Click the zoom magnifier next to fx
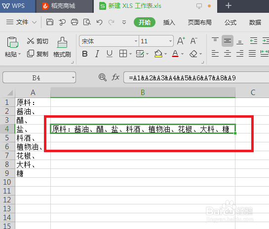Viewport: 269px width, 229px height. [103, 77]
